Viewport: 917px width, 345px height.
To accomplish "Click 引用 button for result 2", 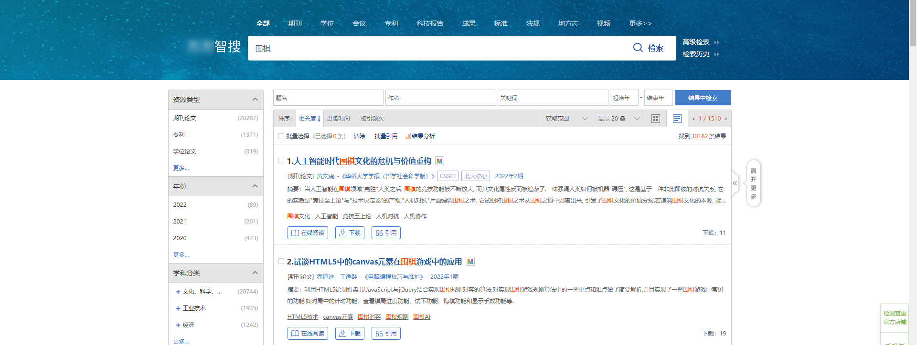I will pos(386,333).
